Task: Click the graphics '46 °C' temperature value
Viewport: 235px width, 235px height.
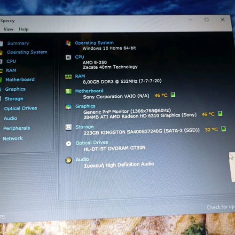Action: tap(208, 114)
